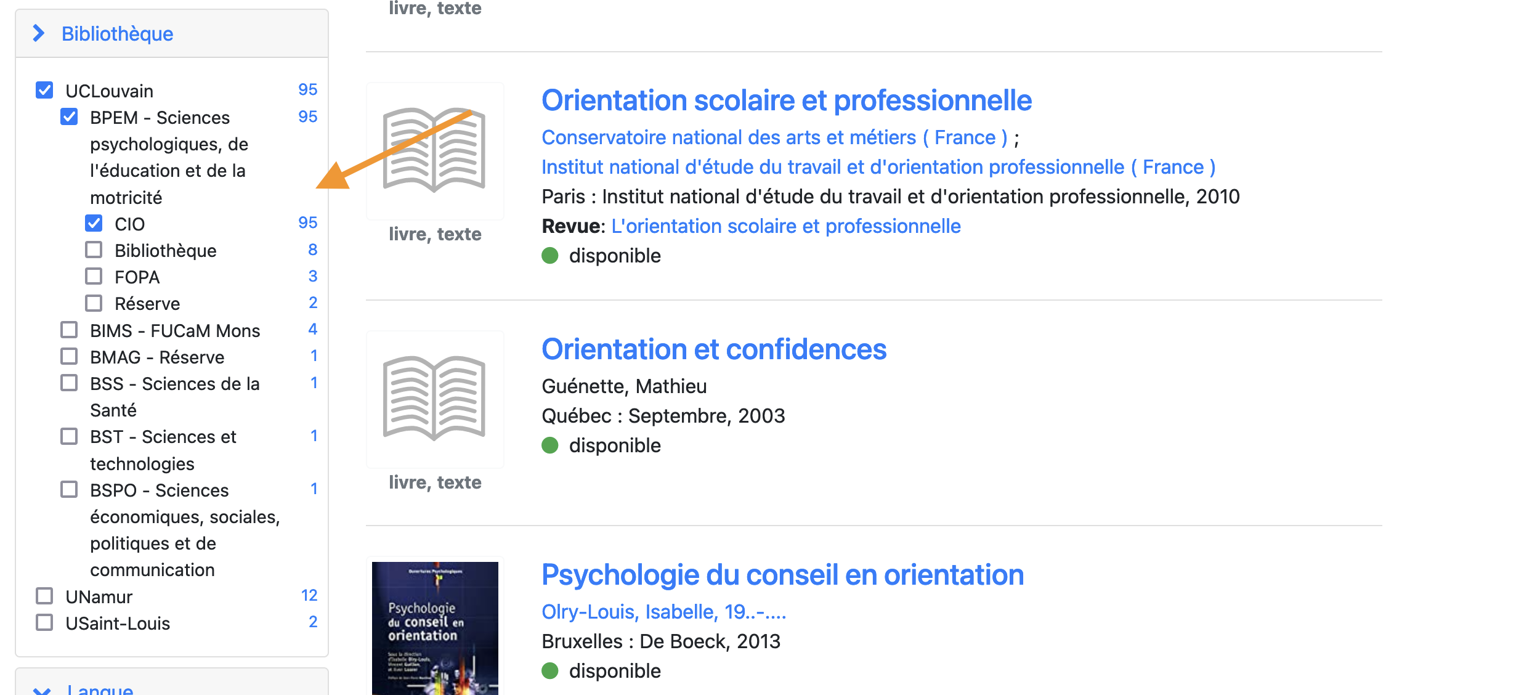Uncheck the UCLouvain checkbox
Screen dimensions: 1524x695
point(44,91)
